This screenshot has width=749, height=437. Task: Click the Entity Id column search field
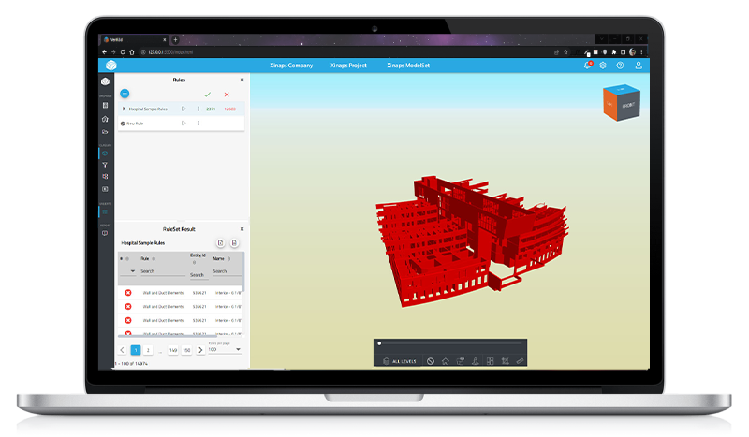(198, 275)
